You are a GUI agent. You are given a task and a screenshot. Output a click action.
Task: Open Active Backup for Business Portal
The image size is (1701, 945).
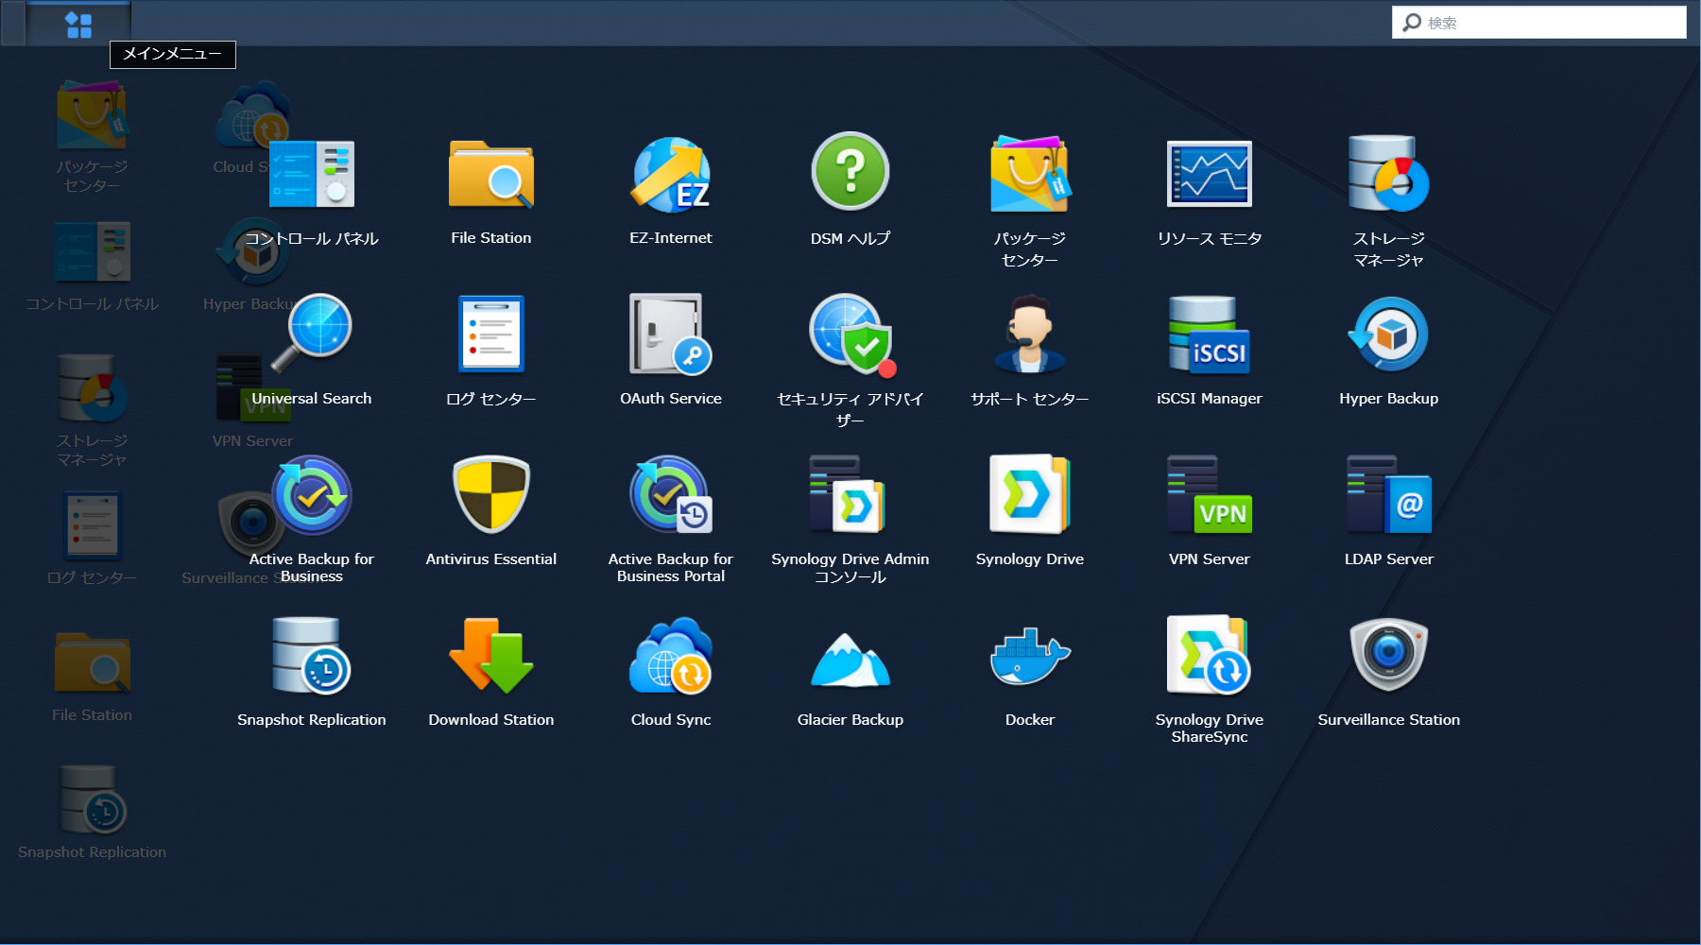tap(671, 520)
